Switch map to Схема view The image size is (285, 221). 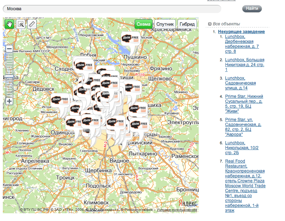coord(143,24)
